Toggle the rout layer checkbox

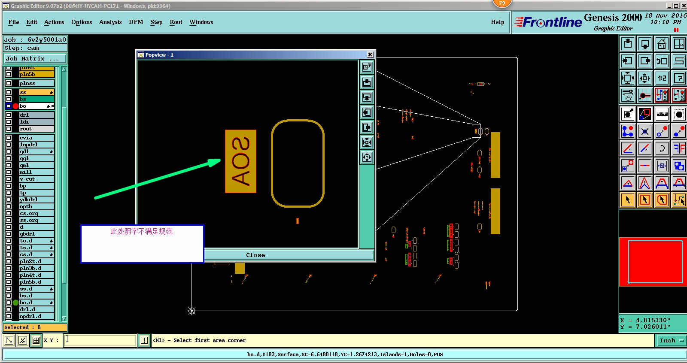point(9,129)
